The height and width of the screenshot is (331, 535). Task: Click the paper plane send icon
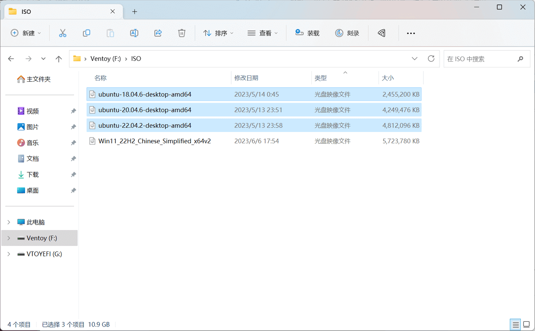[381, 33]
